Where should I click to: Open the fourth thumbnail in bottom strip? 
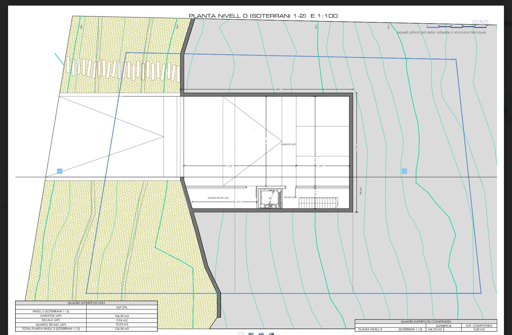pos(271,334)
